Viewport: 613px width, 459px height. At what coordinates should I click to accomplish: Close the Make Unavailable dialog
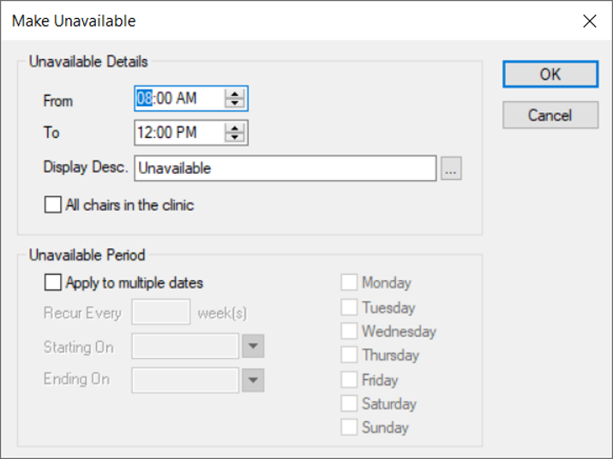[x=589, y=21]
